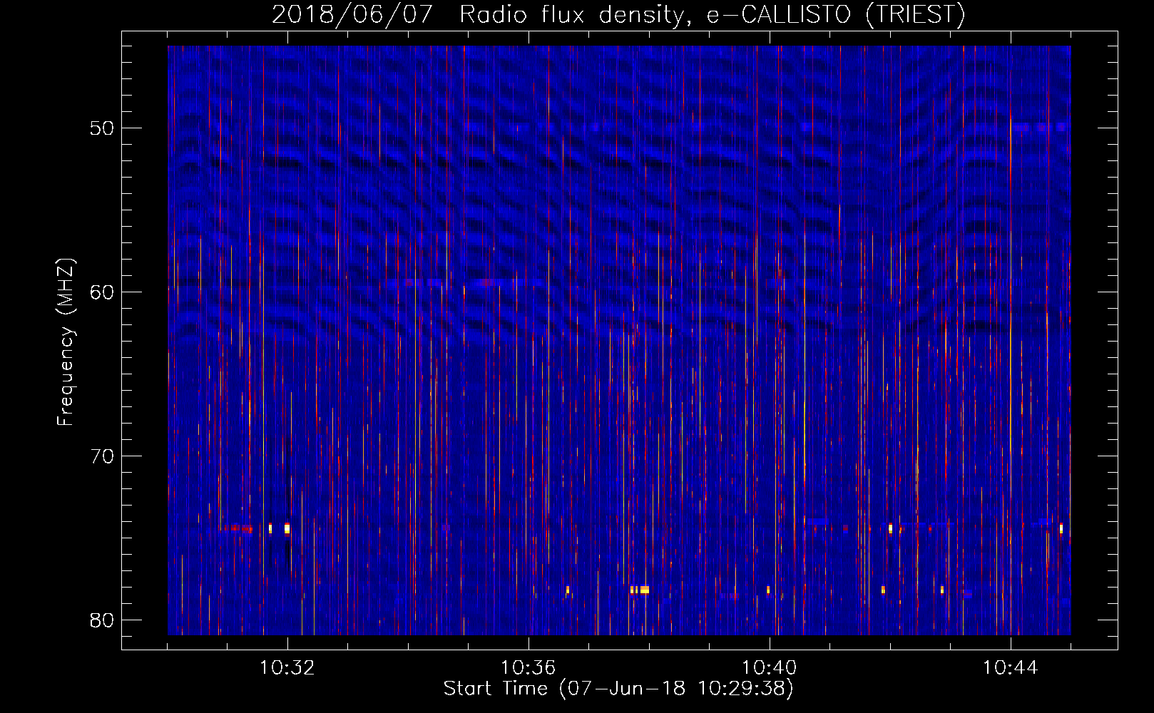The image size is (1154, 713).
Task: Click the 10:36 time tick label
Action: 529,668
